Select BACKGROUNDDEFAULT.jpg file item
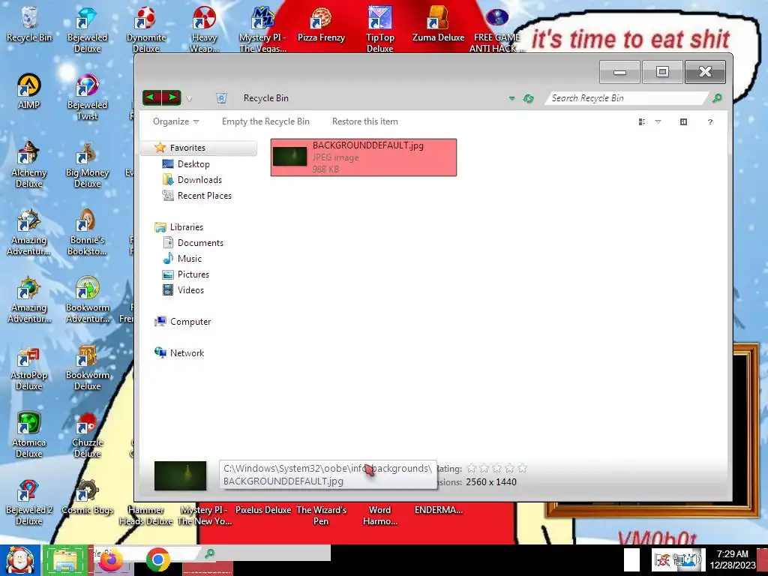This screenshot has width=768, height=576. pos(364,157)
